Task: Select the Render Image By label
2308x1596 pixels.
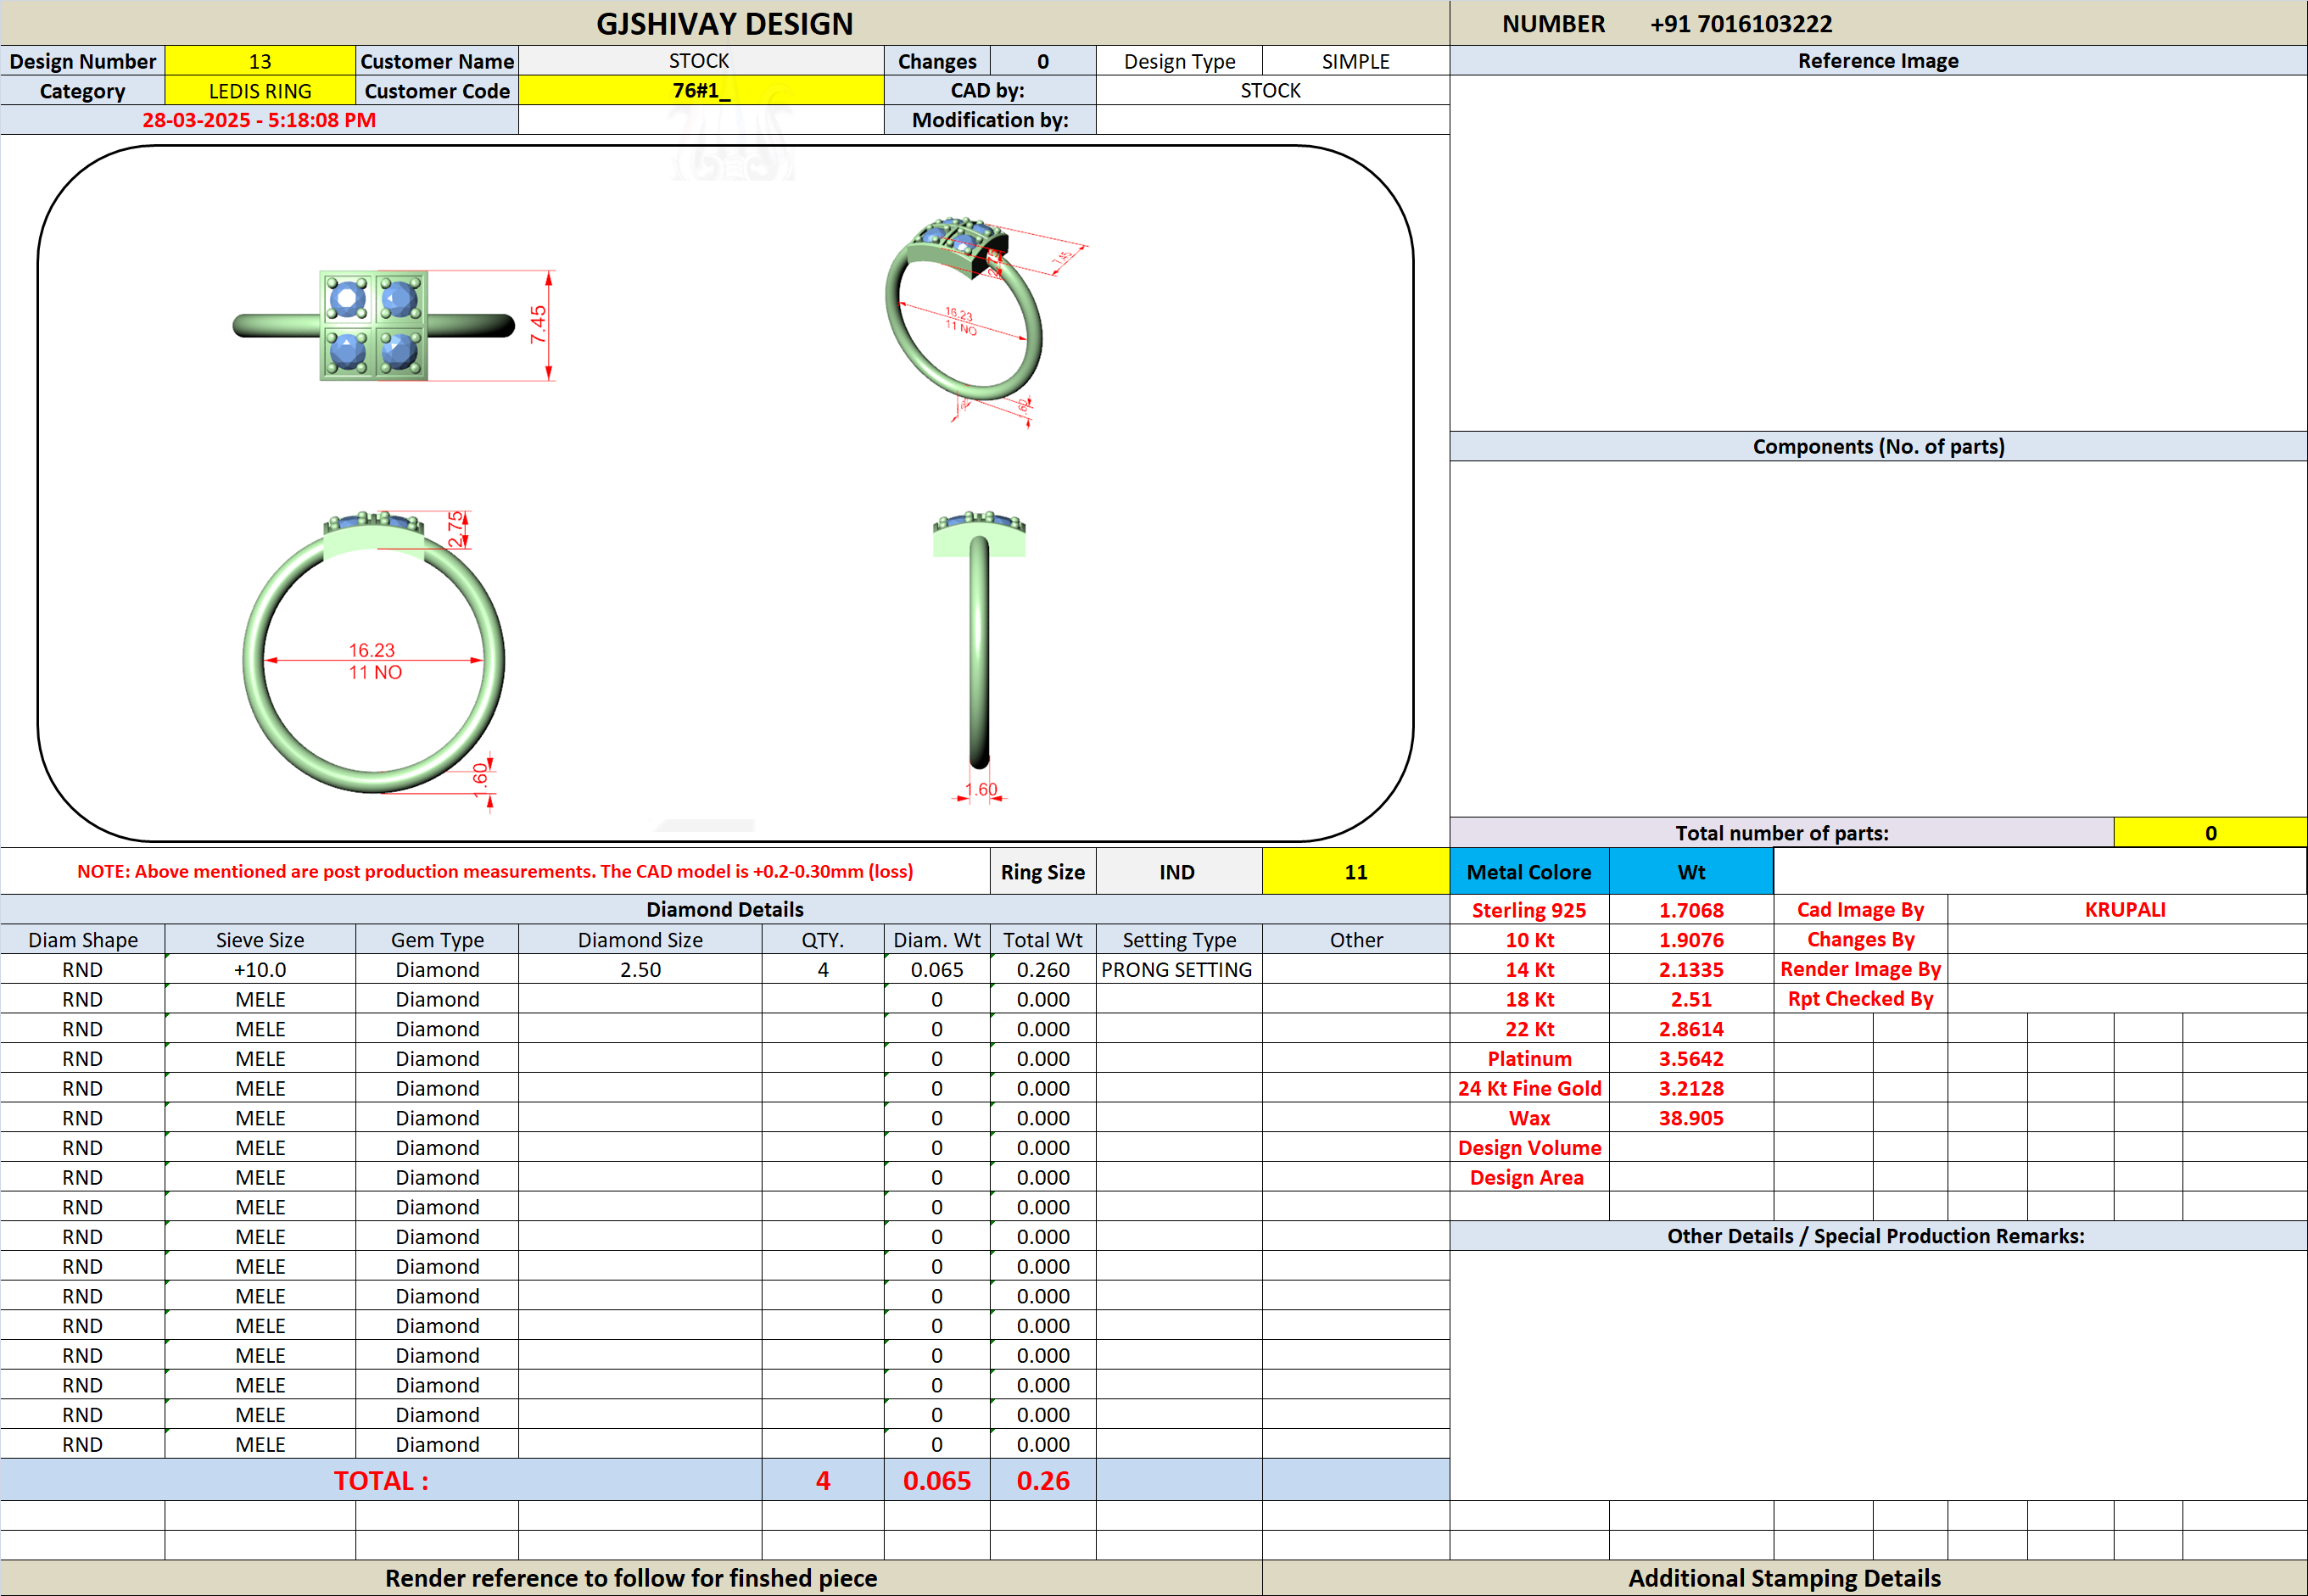Action: point(1861,970)
